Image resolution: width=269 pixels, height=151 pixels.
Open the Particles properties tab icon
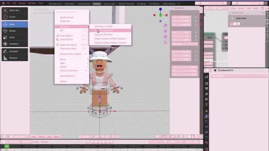coord(206,122)
